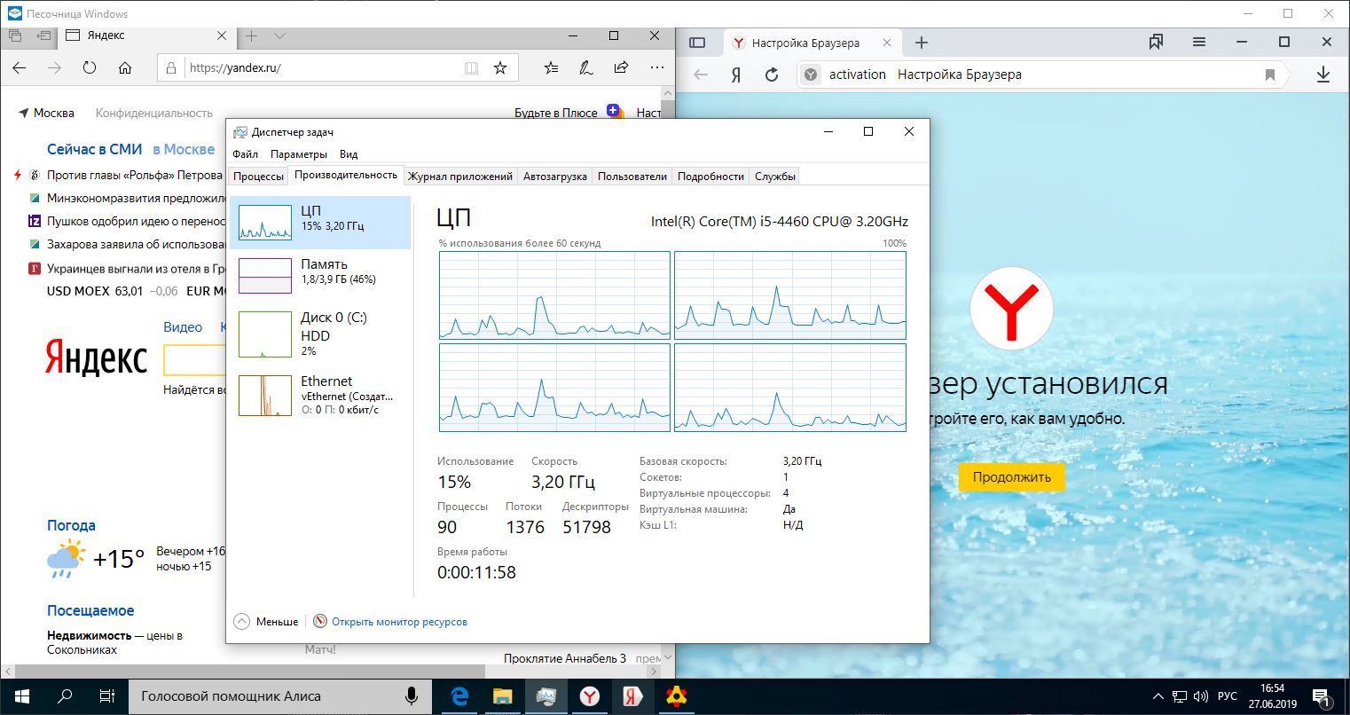This screenshot has width=1350, height=715.
Task: Open the Файл menu in Task Manager
Action: click(245, 154)
